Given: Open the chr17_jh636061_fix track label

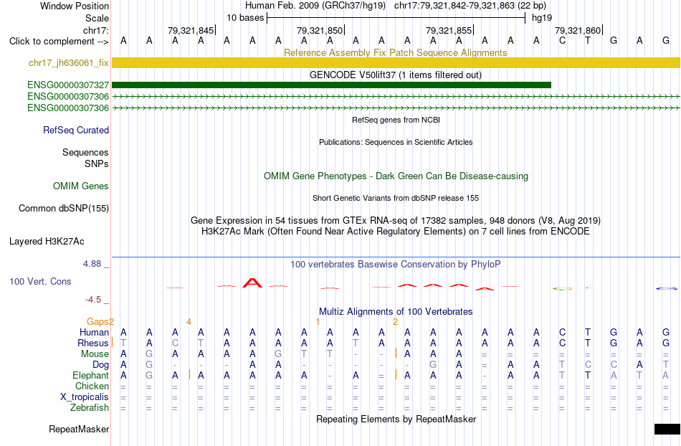Looking at the screenshot, I should [68, 62].
